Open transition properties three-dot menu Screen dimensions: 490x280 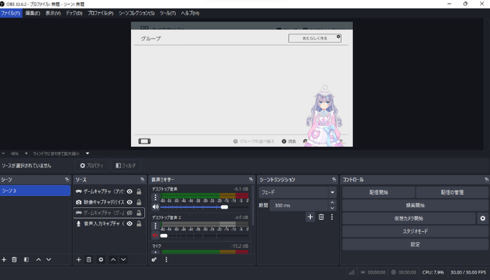332,217
